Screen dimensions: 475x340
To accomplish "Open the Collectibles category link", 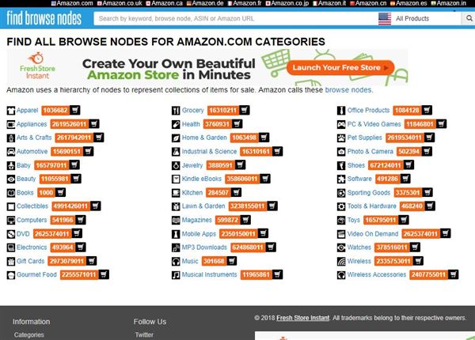I will click(x=32, y=206).
